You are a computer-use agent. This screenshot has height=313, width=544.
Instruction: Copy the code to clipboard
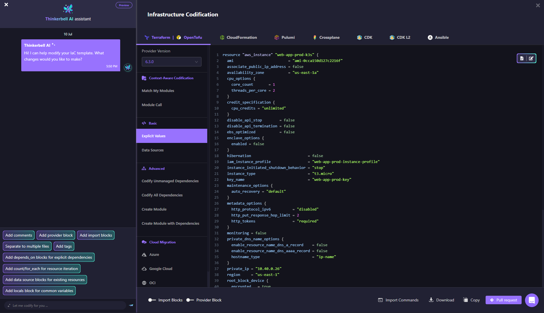(x=471, y=300)
